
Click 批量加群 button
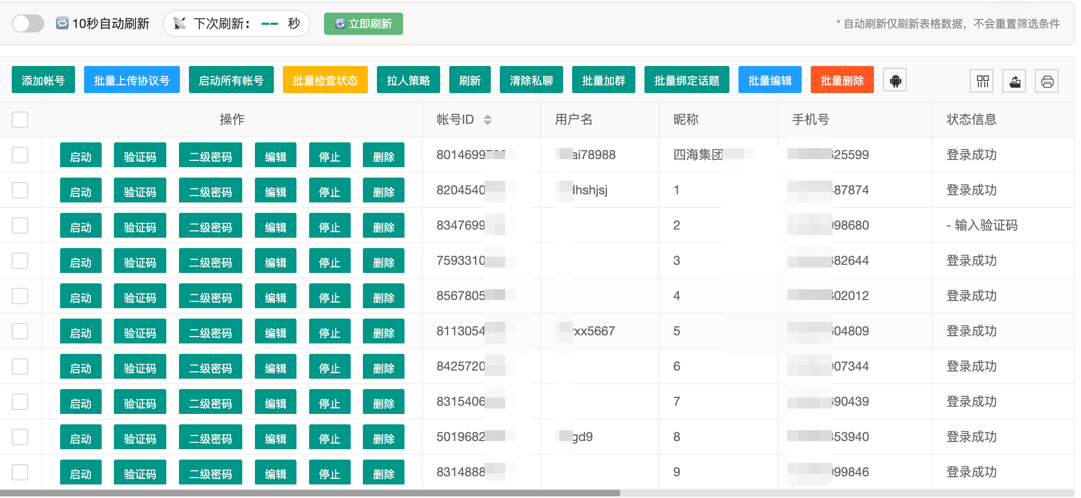click(604, 80)
